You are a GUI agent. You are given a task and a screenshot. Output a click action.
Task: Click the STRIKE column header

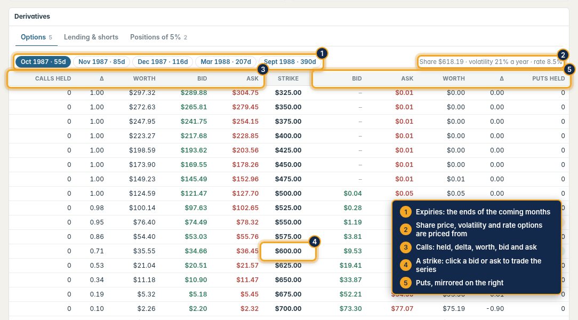tap(288, 78)
